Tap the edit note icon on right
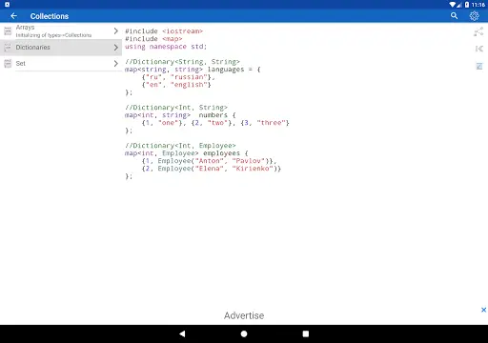This screenshot has width=488, height=343. click(479, 66)
